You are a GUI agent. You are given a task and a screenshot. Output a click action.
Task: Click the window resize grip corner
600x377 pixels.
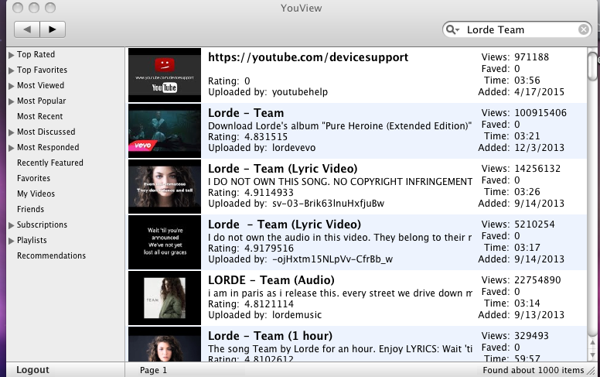591,370
